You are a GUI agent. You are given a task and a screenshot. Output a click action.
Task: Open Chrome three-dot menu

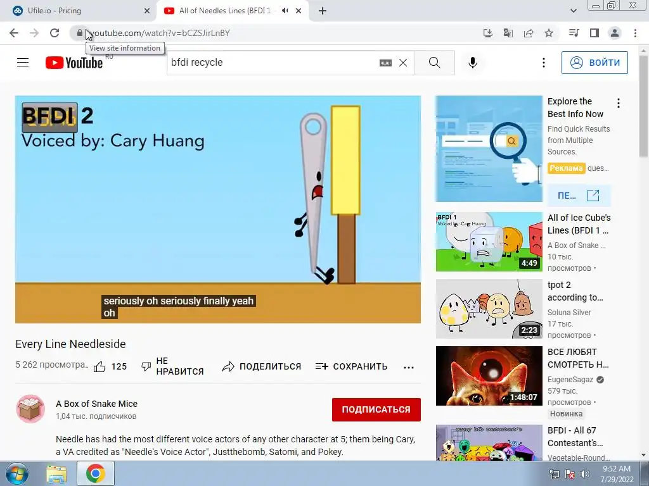tap(635, 33)
